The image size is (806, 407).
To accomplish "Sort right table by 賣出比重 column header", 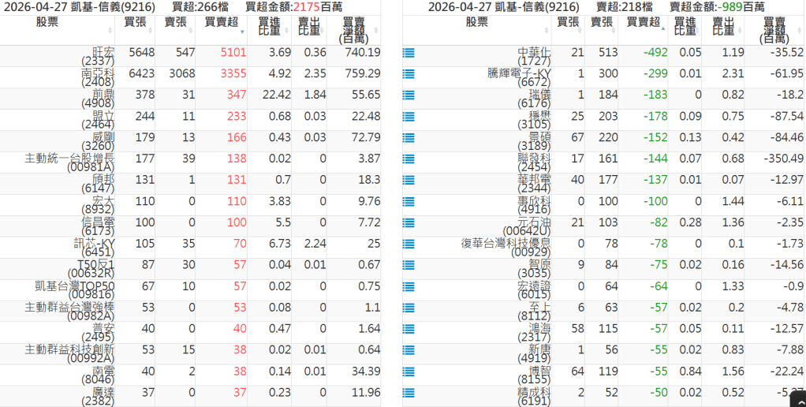I will click(x=722, y=29).
